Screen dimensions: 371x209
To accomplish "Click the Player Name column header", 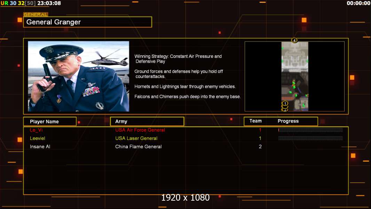I will pyautogui.click(x=50, y=122).
